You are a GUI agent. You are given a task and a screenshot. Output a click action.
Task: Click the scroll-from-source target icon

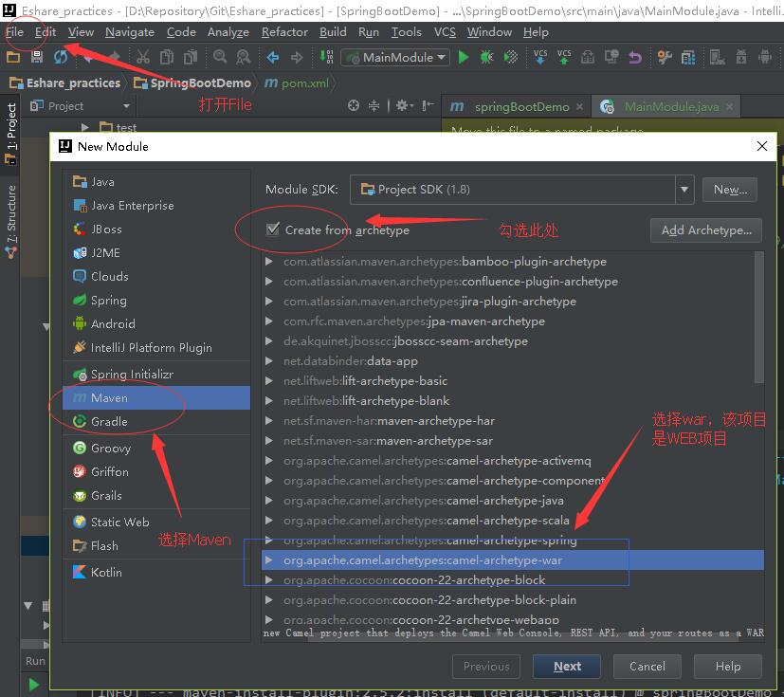354,105
